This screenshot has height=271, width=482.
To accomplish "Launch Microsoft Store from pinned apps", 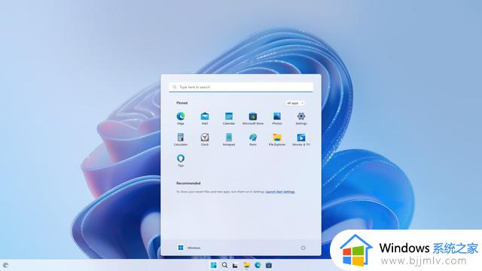I will pyautogui.click(x=253, y=118).
